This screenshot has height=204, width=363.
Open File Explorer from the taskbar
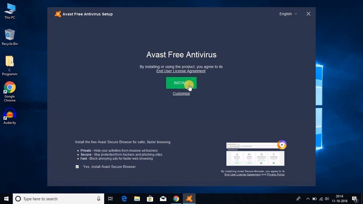click(x=137, y=199)
